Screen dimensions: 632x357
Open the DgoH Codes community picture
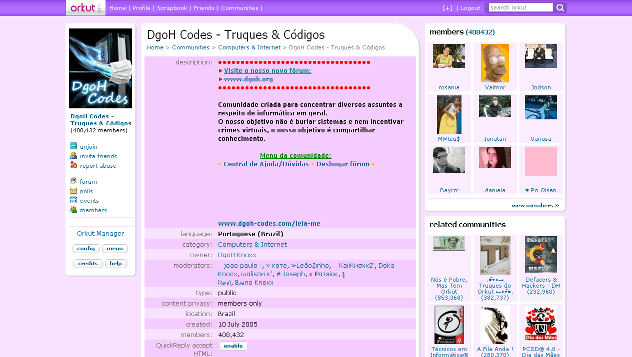(100, 68)
